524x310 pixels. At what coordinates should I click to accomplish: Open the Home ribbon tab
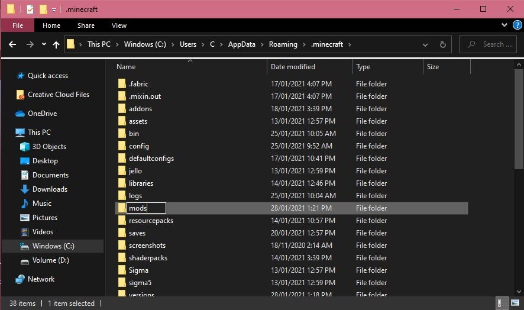pyautogui.click(x=51, y=25)
